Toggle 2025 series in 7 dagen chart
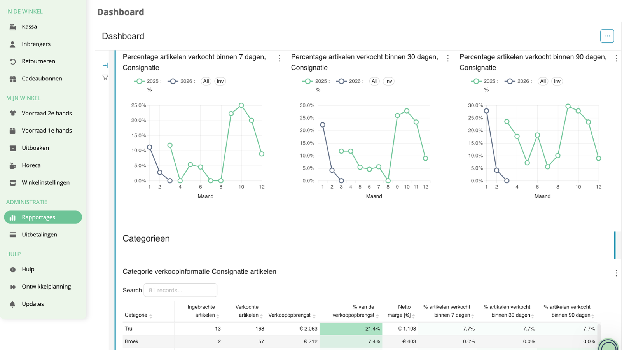Screen dimensions: 622x350 tap(147, 81)
